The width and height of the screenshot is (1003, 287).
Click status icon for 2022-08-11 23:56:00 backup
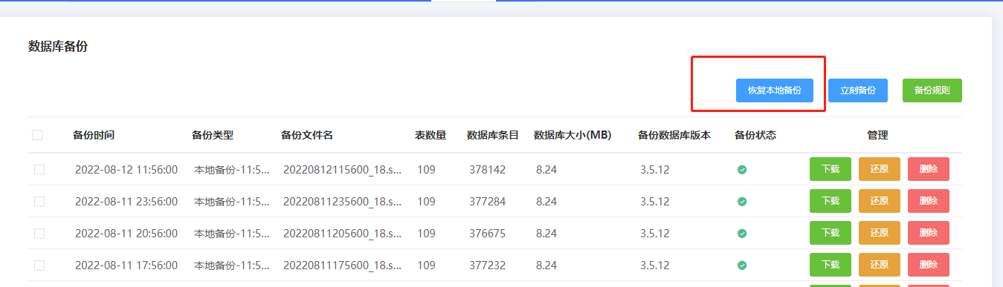[742, 202]
